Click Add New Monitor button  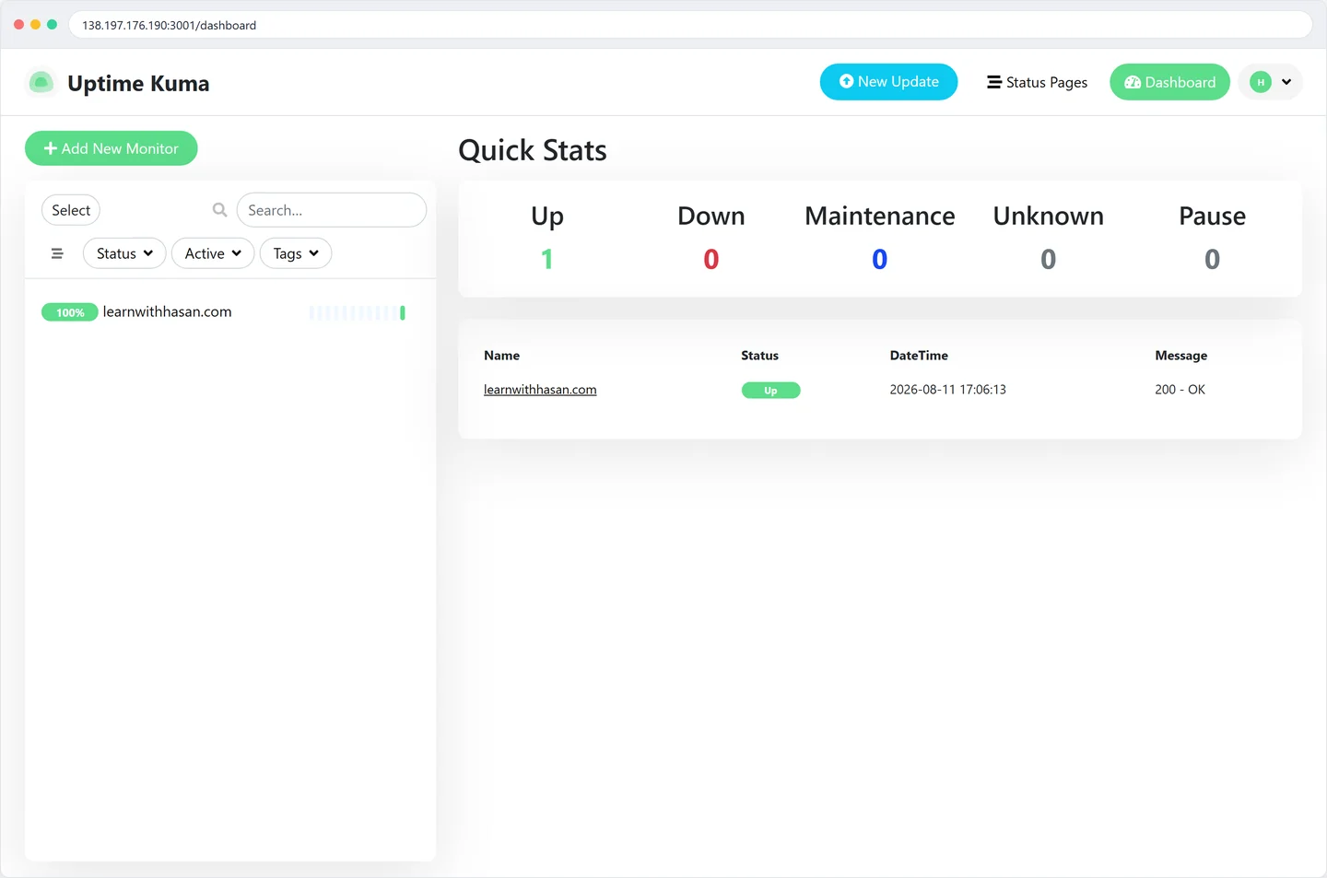coord(111,148)
